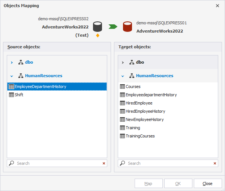This screenshot has height=191, width=225.
Task: Expand the target dbo schema node
Action: [123, 62]
